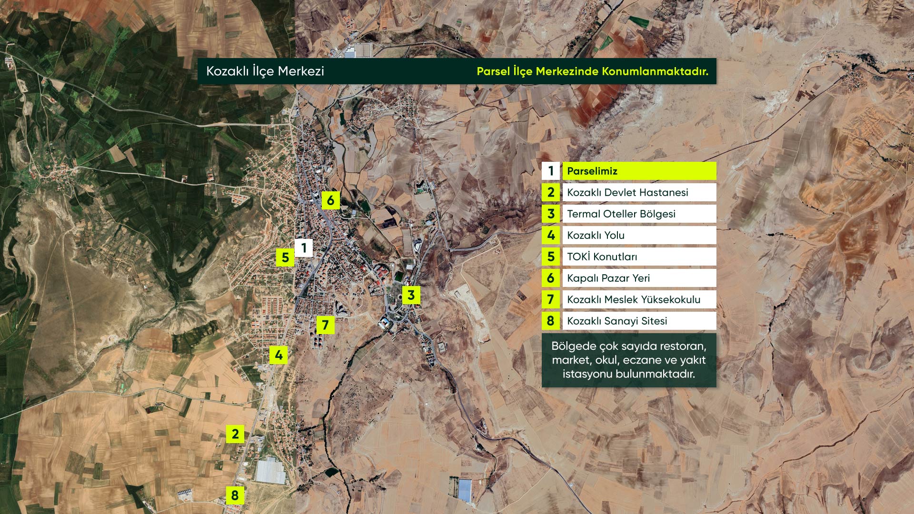Click map marker number 1 near TOKİ
The height and width of the screenshot is (514, 914).
pyautogui.click(x=304, y=248)
